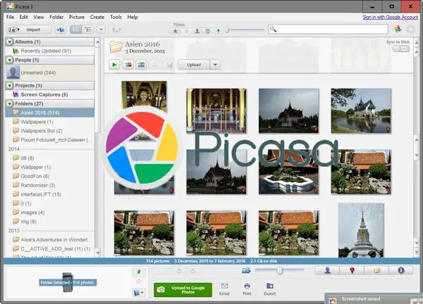Select Unnamed people entry
The image size is (423, 304).
point(49,72)
